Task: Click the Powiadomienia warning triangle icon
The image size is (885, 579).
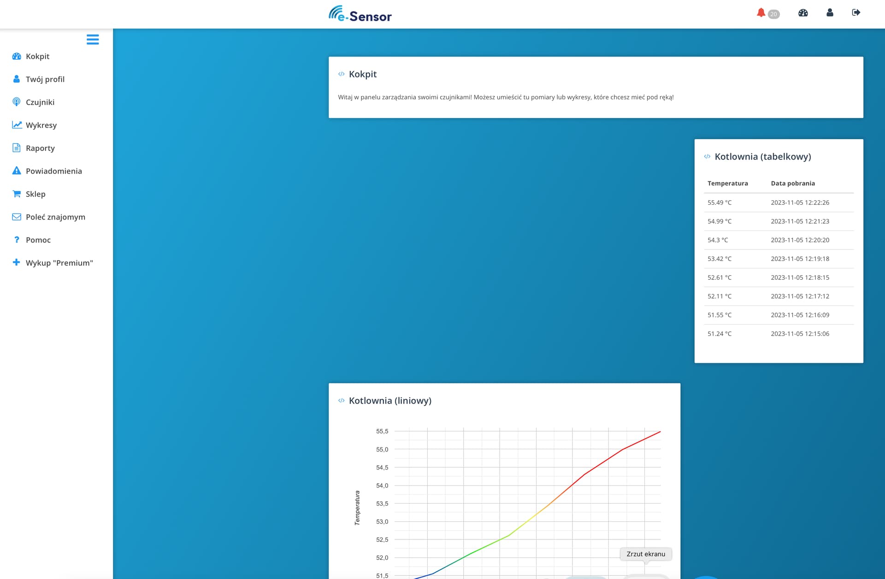Action: pyautogui.click(x=17, y=171)
